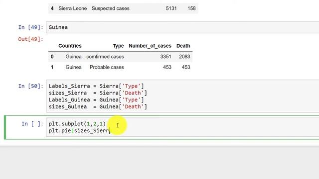Viewport: 319px width, 179px height.
Task: Click the 'Guinea' cell in row 1
Action: click(x=73, y=67)
